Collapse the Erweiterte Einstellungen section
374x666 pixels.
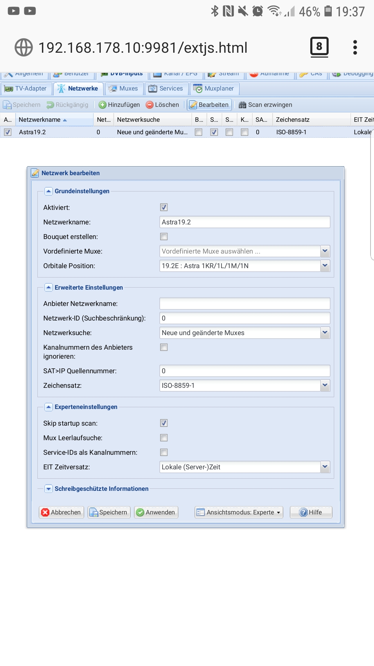coord(49,288)
